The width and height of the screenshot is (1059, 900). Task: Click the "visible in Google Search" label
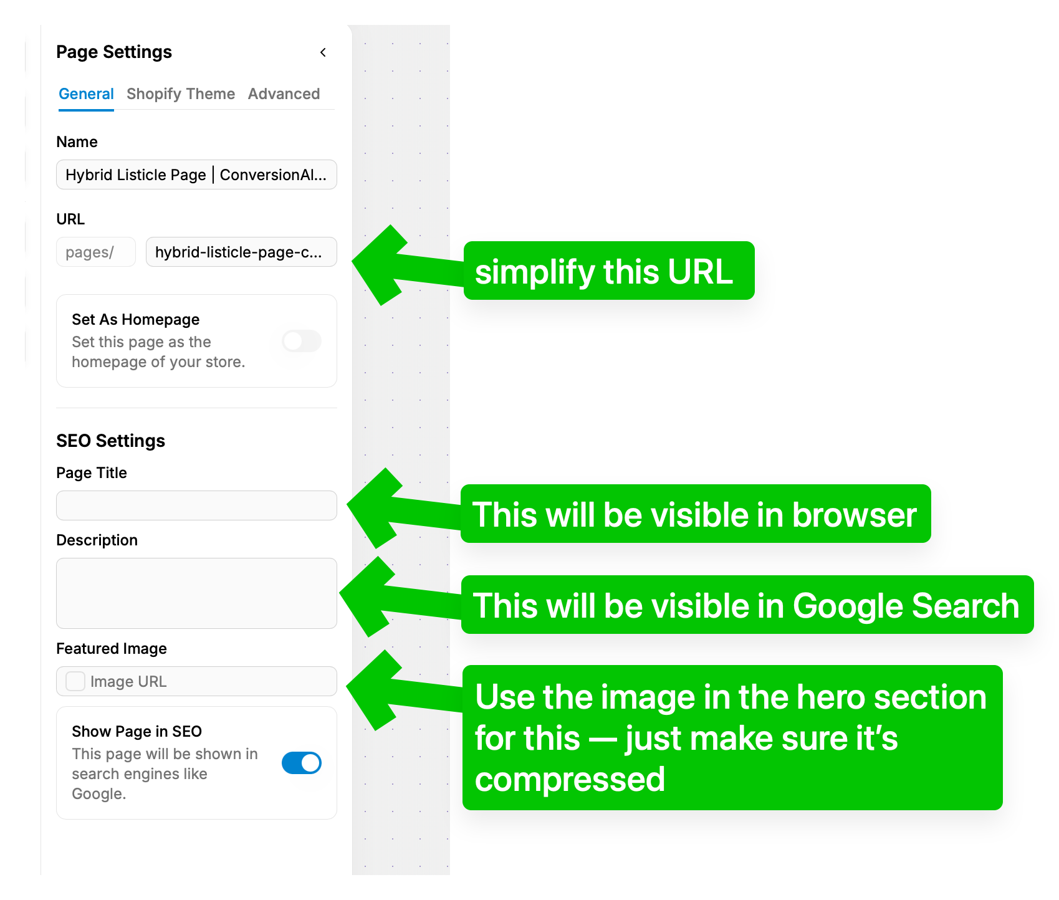pyautogui.click(x=747, y=605)
